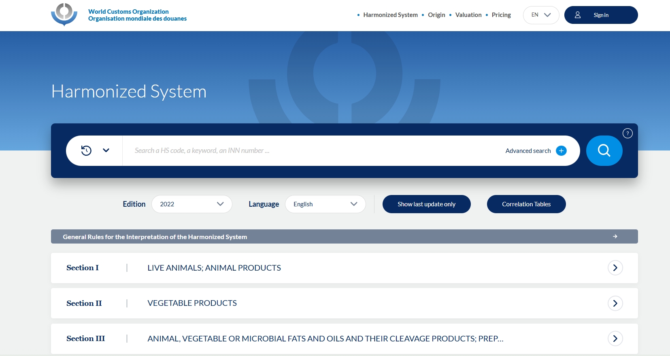Image resolution: width=670 pixels, height=356 pixels.
Task: Select Live Animals; Animal Products row
Action: (x=344, y=268)
